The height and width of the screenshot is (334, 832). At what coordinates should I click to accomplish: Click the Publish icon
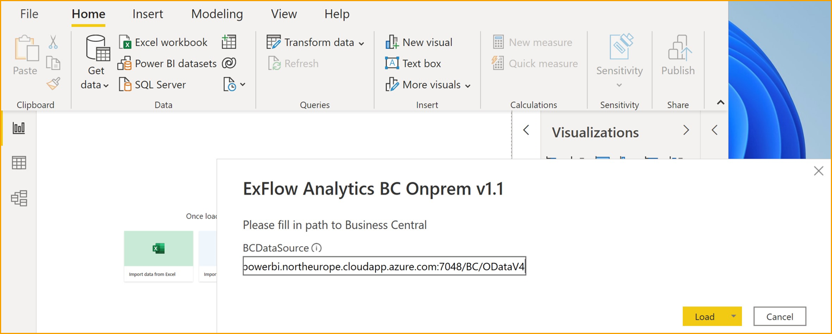pos(678,55)
